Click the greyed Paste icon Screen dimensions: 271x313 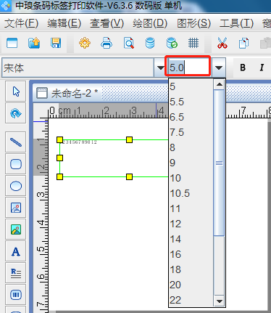click(265, 44)
